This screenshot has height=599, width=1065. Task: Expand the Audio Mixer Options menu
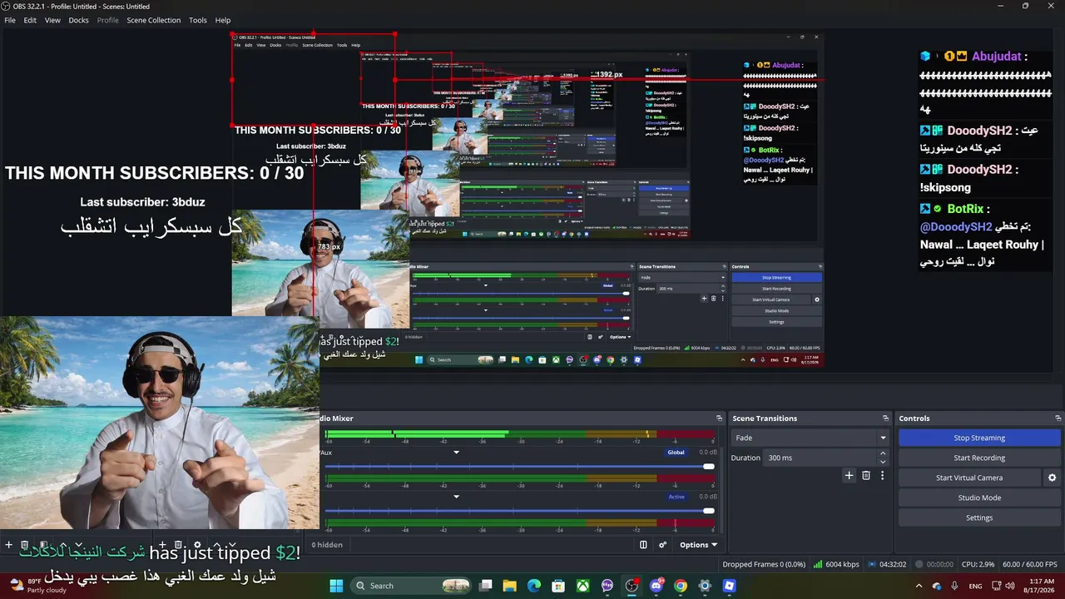click(698, 545)
